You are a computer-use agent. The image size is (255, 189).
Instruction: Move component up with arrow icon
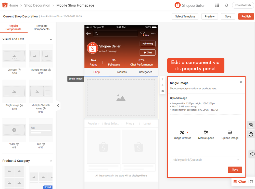point(163,79)
